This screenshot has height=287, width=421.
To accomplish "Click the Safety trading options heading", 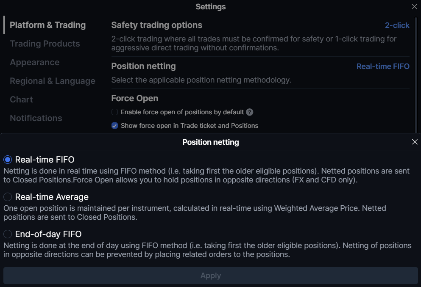I will click(157, 25).
